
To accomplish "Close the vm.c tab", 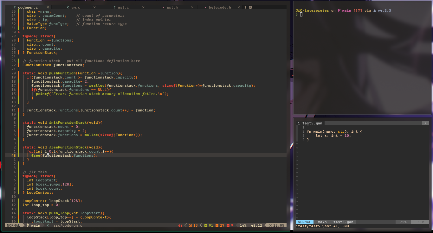I will (x=94, y=7).
